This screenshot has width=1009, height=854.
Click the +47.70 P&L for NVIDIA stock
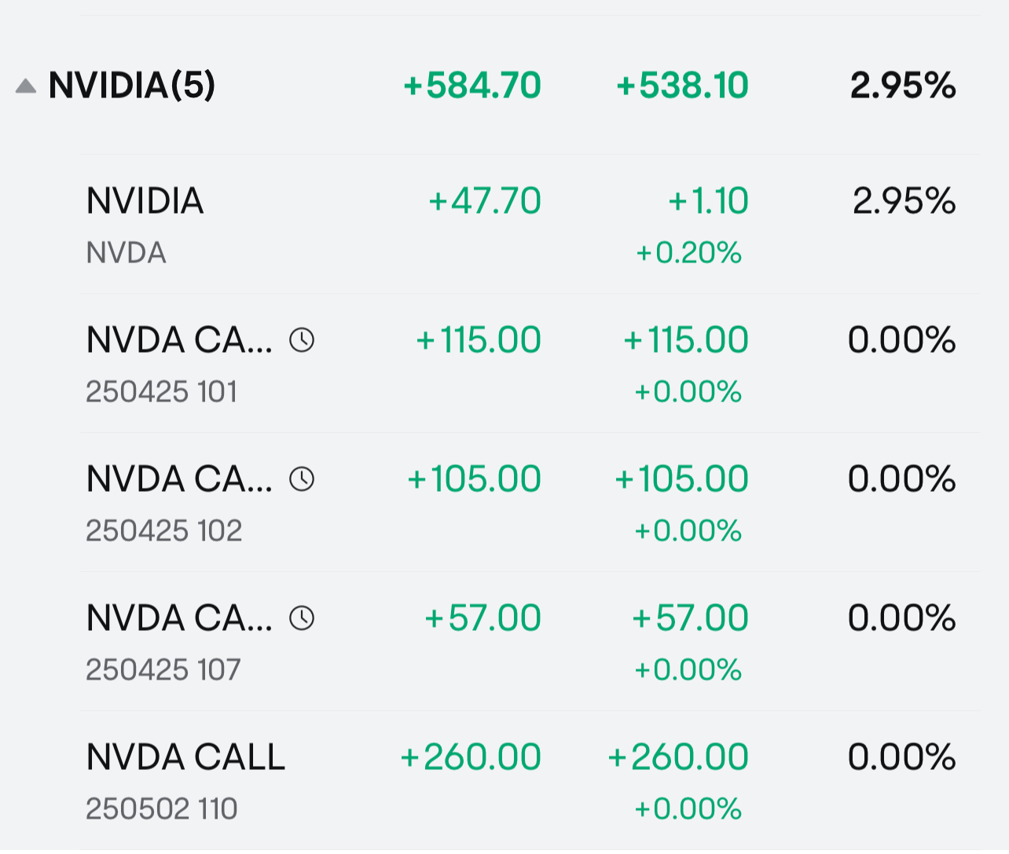[x=485, y=201]
